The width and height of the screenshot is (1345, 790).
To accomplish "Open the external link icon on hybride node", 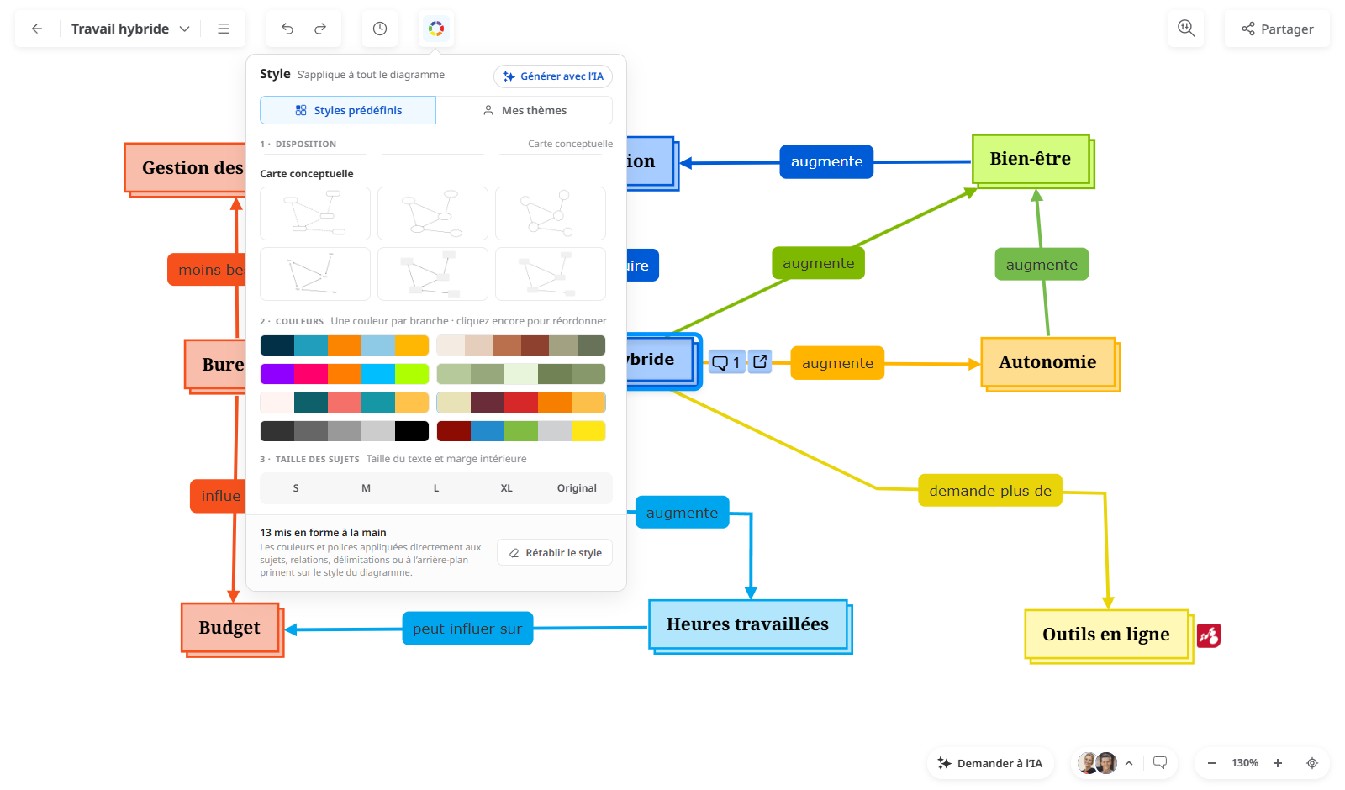I will 760,361.
